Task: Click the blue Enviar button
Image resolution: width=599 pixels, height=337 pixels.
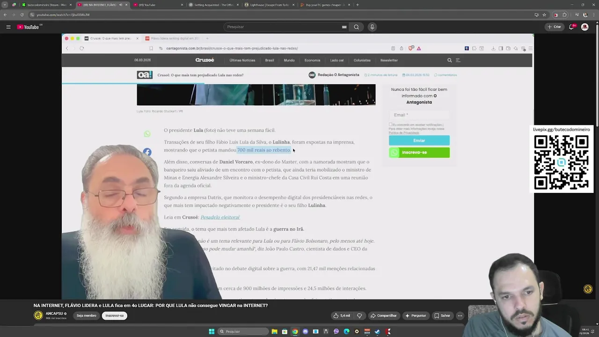Action: tap(419, 140)
